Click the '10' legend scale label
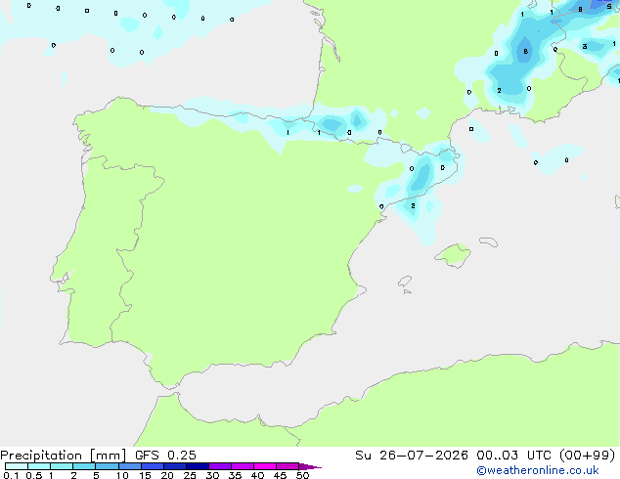Screen dimensions: 620x479 coord(122,475)
